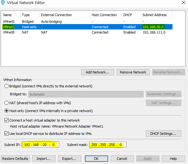Click the 192.168.20.0 subnet address cell
188x164 pixels.
pos(153,27)
